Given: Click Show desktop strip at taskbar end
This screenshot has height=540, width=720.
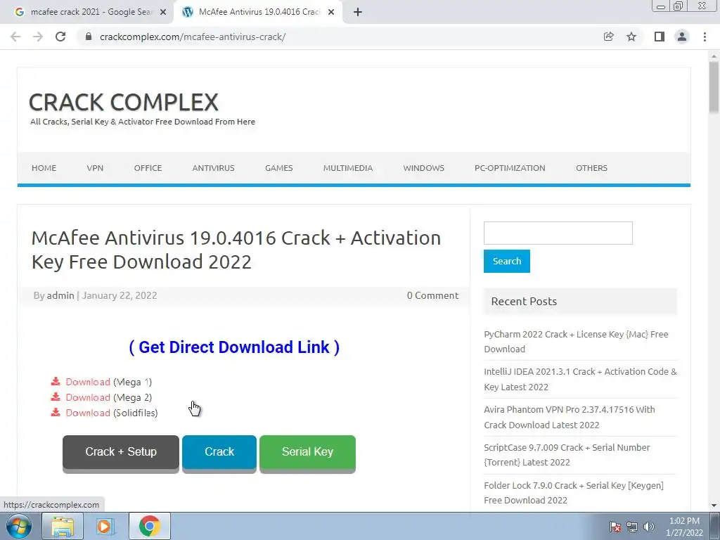Looking at the screenshot, I should coord(714,526).
